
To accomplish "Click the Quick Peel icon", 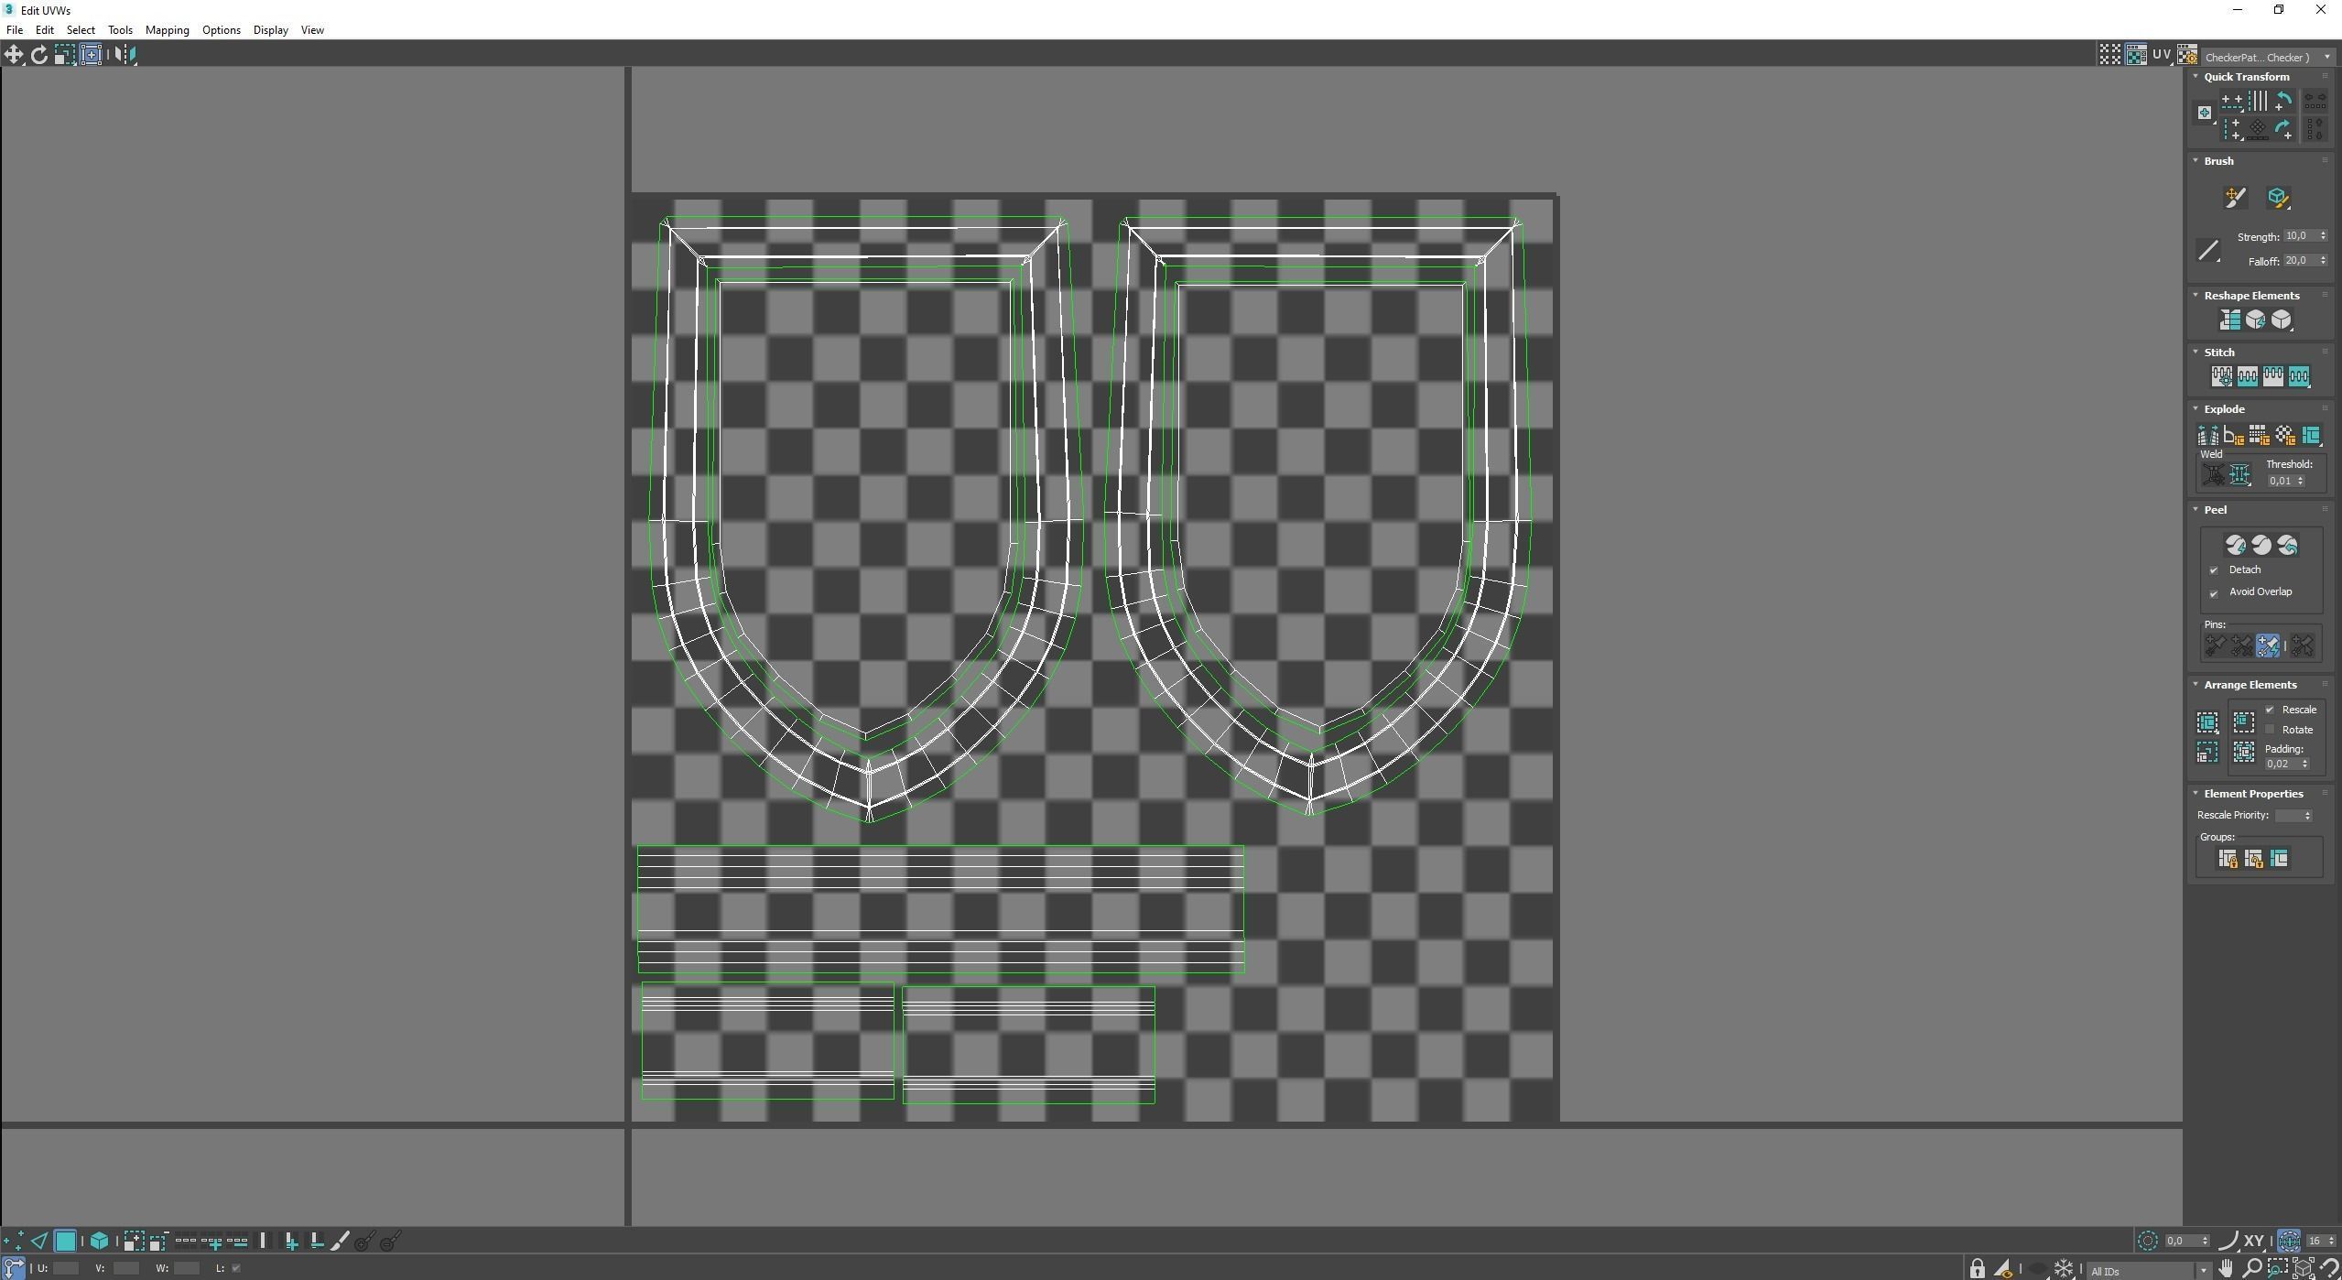I will pos(2235,546).
